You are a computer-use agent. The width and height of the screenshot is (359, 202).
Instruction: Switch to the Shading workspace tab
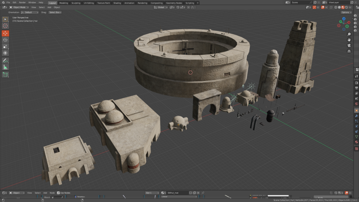117,3
